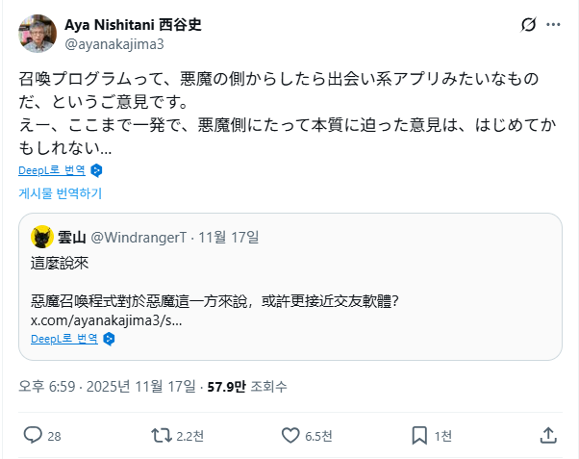Open quoted user 雲山's cat avatar
Image resolution: width=579 pixels, height=459 pixels.
coord(41,237)
